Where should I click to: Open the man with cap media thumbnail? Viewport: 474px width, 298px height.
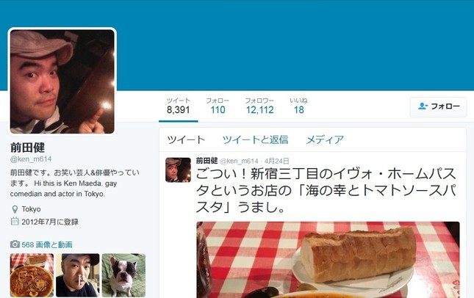(x=78, y=275)
